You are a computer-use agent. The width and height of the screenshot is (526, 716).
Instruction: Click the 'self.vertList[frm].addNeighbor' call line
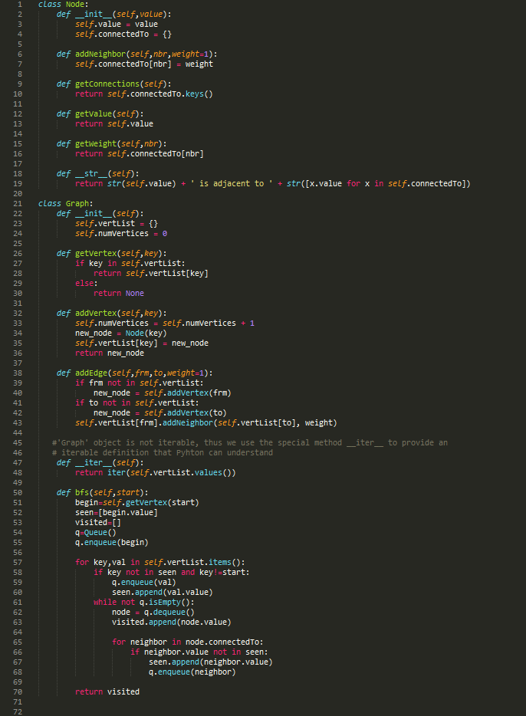(x=206, y=423)
